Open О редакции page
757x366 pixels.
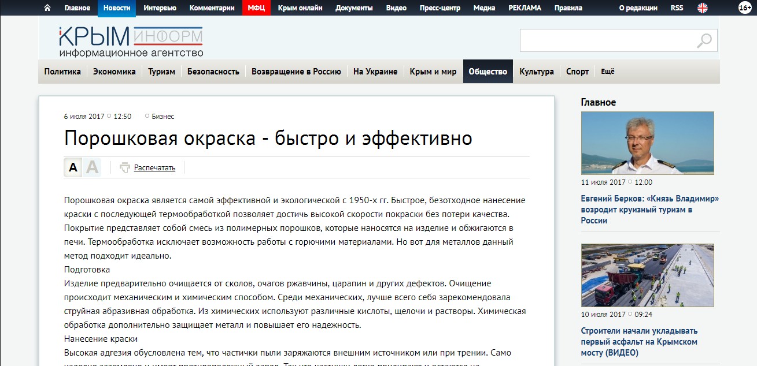point(638,8)
